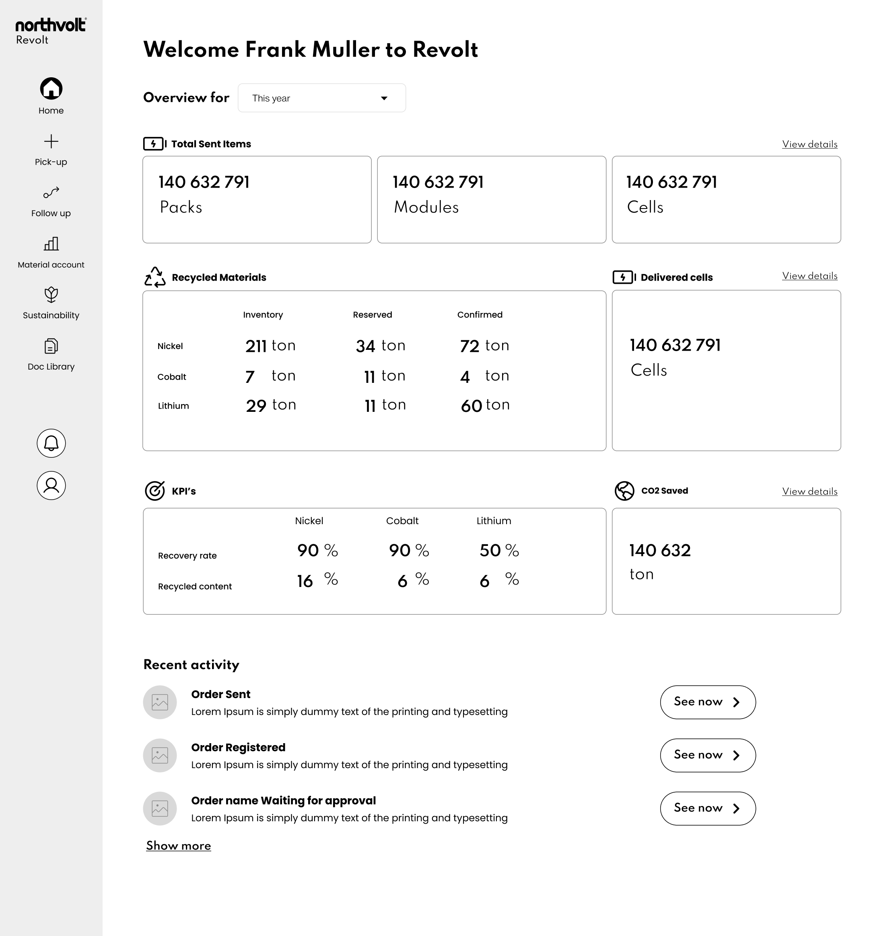
Task: Select the Modules sent items card
Action: point(491,200)
